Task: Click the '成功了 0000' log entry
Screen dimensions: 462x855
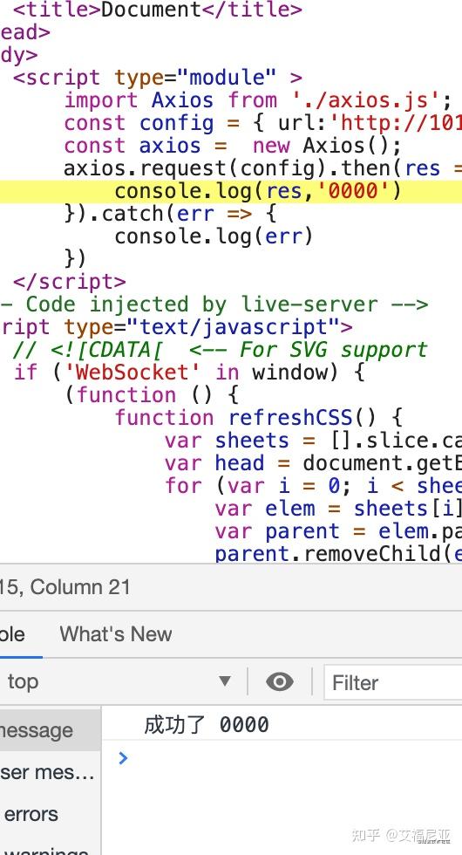Action: click(x=207, y=725)
